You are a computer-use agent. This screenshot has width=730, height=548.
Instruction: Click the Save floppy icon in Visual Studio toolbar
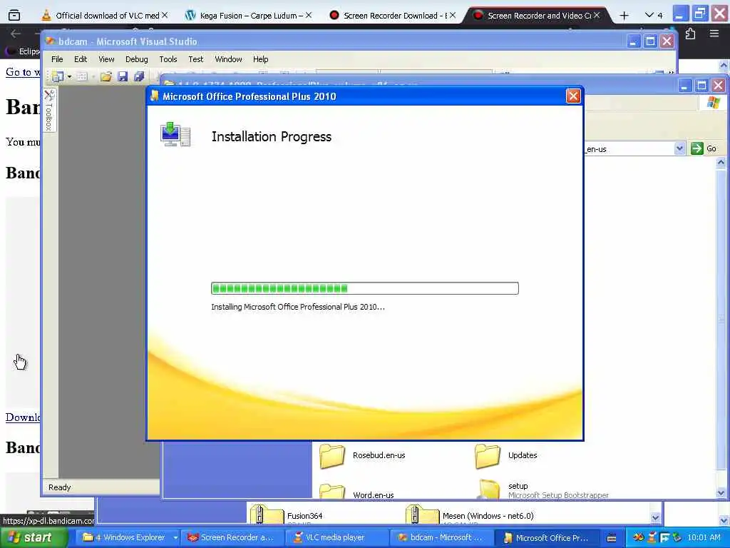pyautogui.click(x=123, y=76)
